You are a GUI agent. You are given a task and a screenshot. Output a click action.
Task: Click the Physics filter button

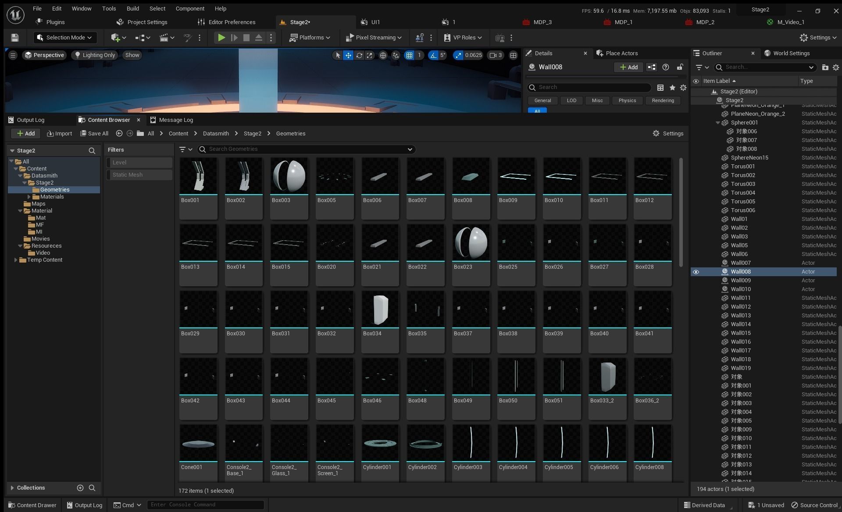click(x=627, y=100)
